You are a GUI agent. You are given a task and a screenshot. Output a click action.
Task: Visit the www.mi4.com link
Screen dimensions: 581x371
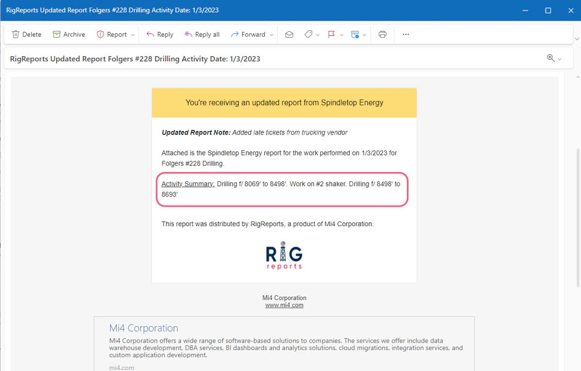click(x=284, y=305)
